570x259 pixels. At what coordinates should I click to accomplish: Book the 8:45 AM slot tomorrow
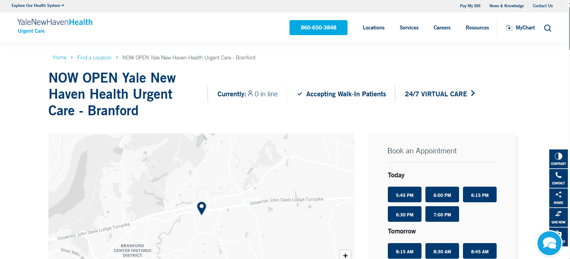[480, 251]
